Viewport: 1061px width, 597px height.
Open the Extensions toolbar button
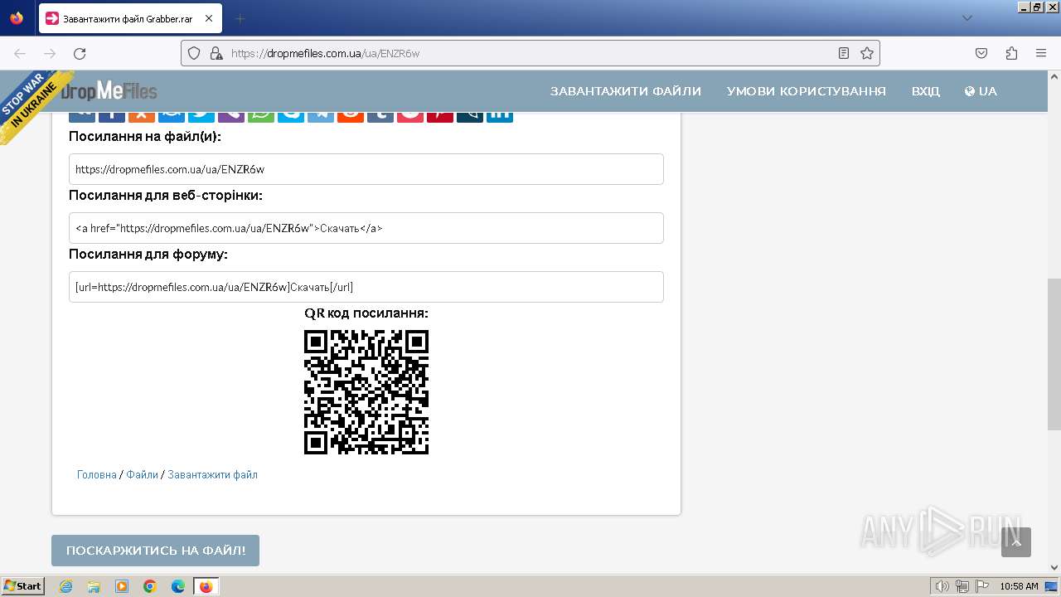[x=1011, y=53]
